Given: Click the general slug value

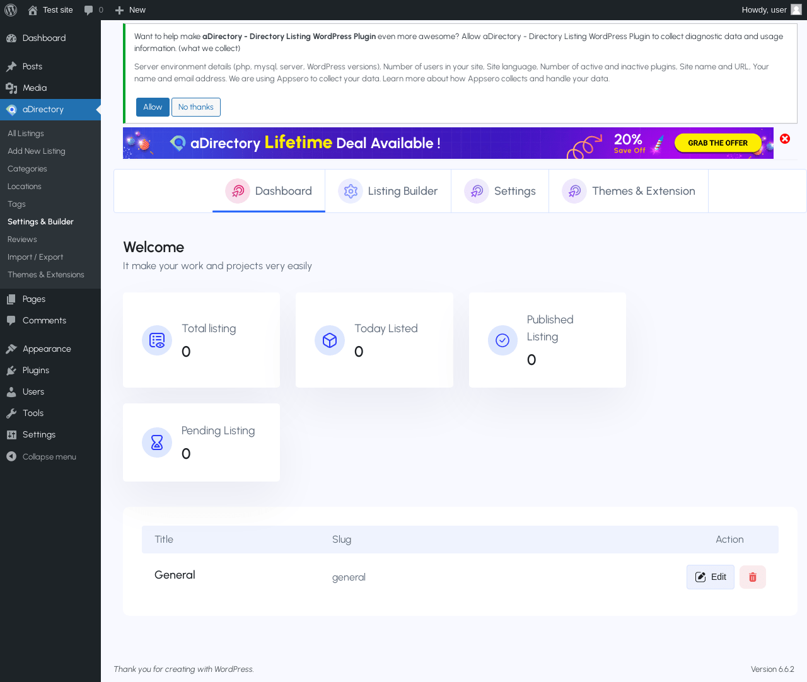Looking at the screenshot, I should pyautogui.click(x=349, y=577).
